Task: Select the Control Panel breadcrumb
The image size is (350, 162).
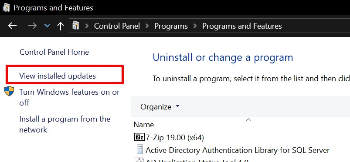Action: (x=117, y=26)
